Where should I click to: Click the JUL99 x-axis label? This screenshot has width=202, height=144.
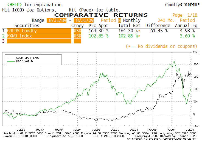click(x=96, y=130)
